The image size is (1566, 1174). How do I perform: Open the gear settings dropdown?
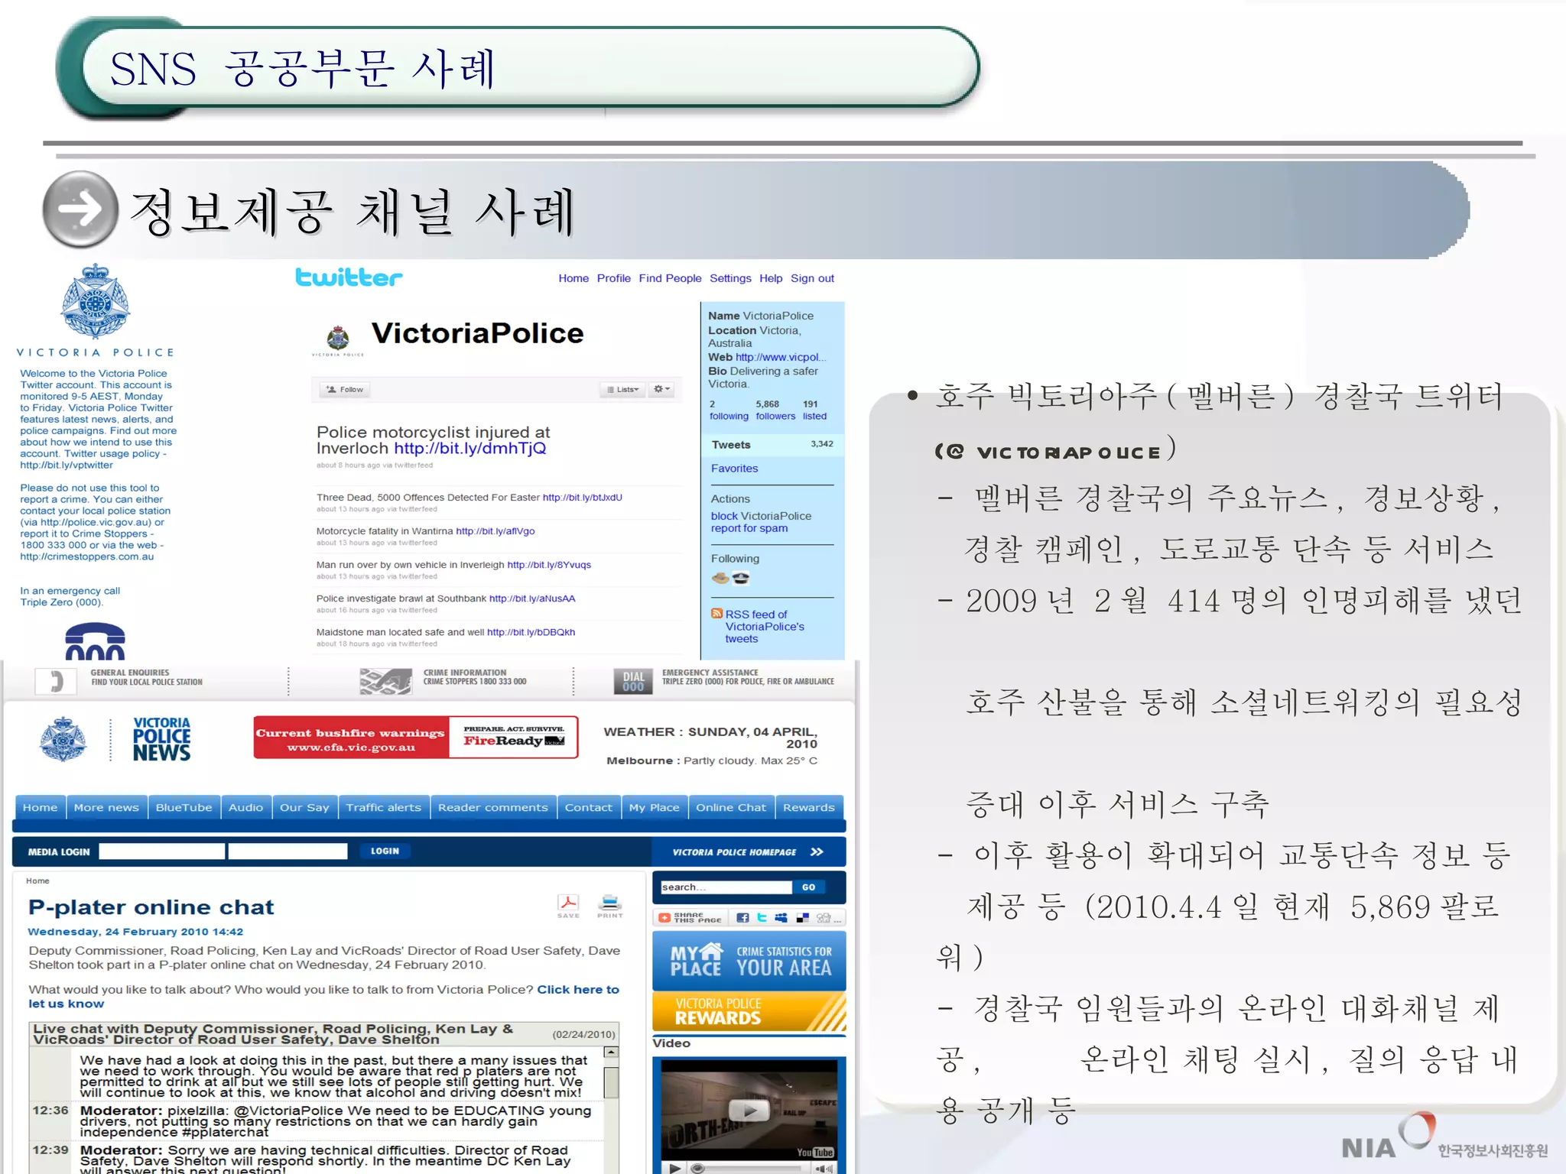tap(662, 390)
